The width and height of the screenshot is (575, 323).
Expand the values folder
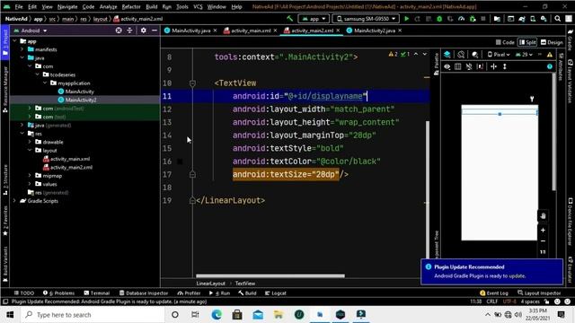click(x=30, y=184)
